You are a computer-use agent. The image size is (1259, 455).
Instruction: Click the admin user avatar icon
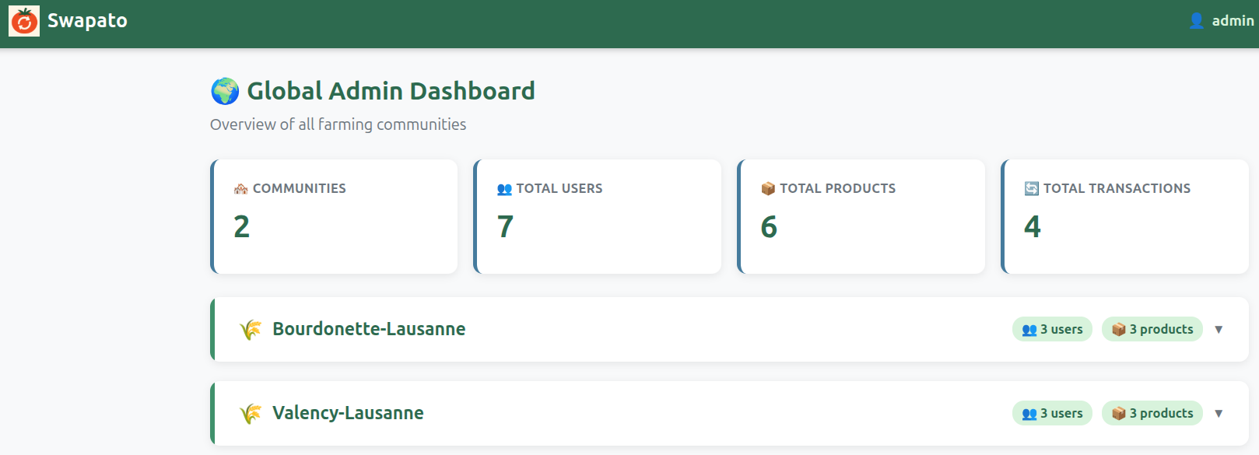(1197, 21)
